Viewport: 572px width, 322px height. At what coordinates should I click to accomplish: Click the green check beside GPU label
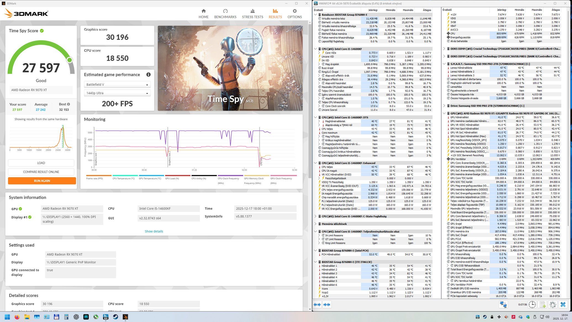tap(20, 209)
